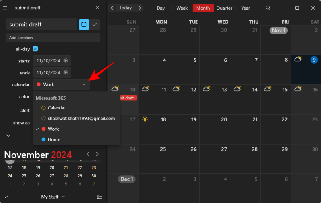Click the search magnifier icon
Screen dimensions: 321x203
(268, 8)
